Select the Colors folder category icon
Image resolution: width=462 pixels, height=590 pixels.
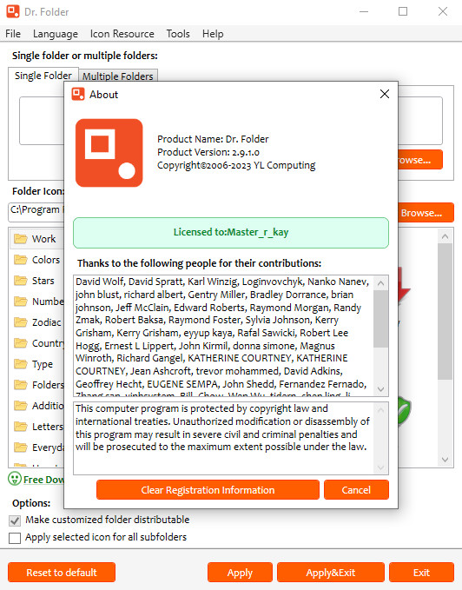(21, 260)
